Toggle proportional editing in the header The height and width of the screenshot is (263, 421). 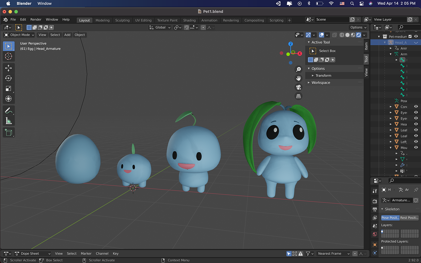point(203,27)
